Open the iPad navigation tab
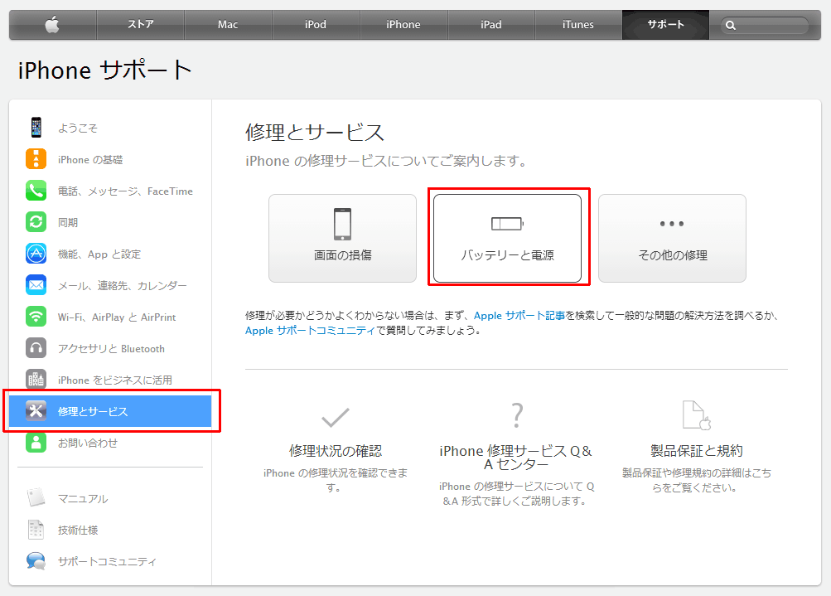This screenshot has height=596, width=831. click(x=491, y=24)
